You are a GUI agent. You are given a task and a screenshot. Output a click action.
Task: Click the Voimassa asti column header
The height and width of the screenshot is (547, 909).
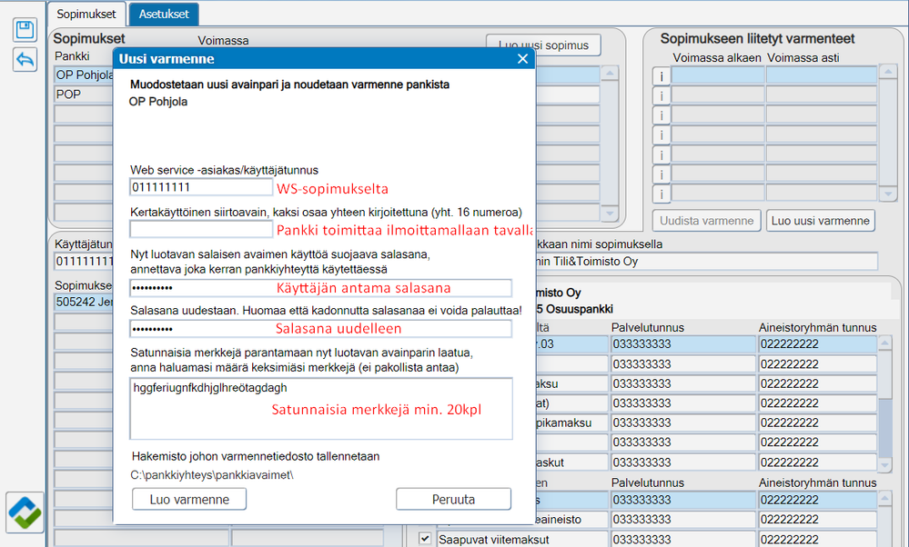tap(803, 58)
